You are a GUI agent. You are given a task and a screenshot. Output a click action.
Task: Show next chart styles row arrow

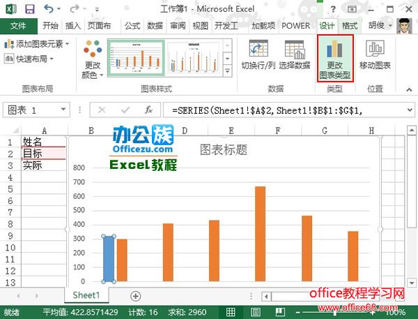click(x=227, y=58)
